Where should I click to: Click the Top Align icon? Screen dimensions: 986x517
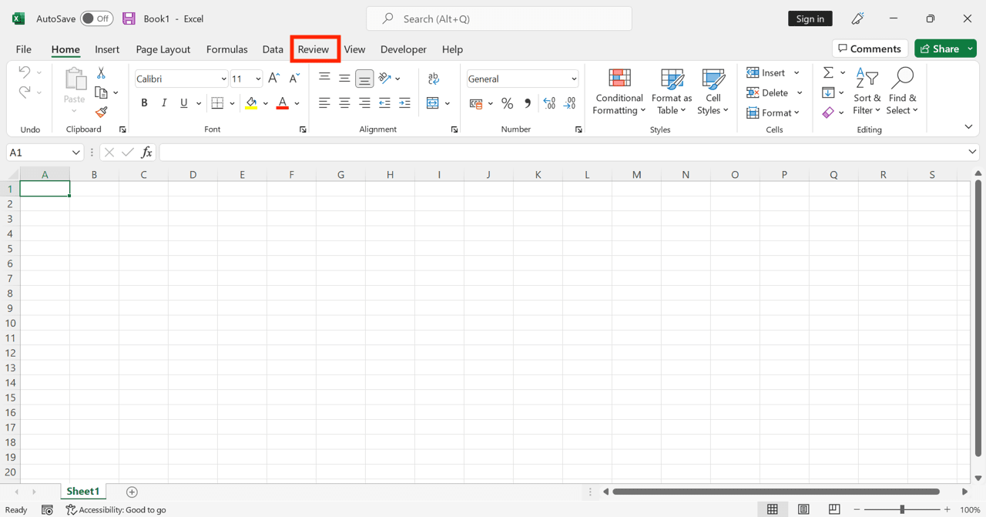tap(324, 78)
